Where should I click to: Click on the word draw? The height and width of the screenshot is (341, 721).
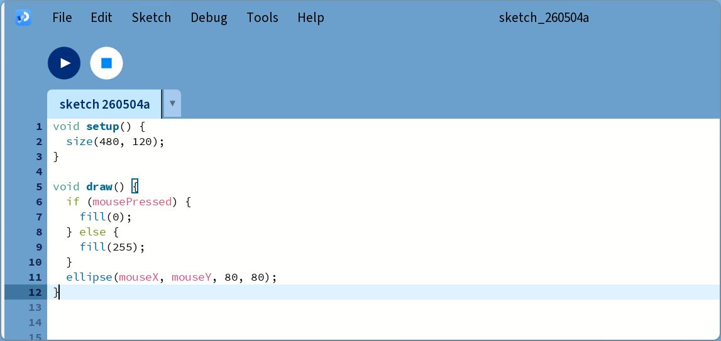[x=99, y=187]
